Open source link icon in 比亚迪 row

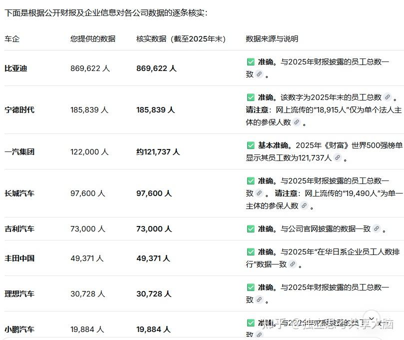259,74
